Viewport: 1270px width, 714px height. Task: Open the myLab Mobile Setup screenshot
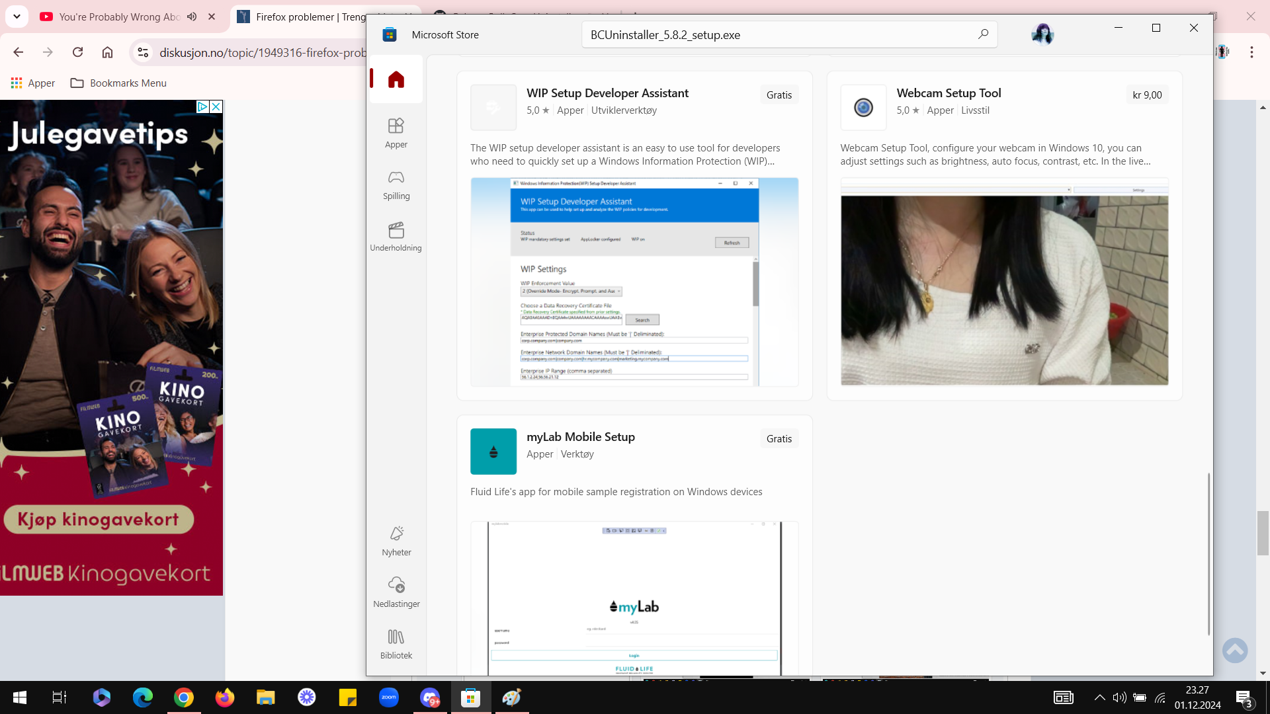634,598
